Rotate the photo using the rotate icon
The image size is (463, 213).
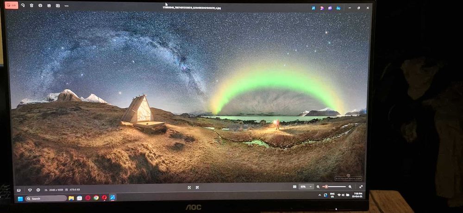point(23,5)
